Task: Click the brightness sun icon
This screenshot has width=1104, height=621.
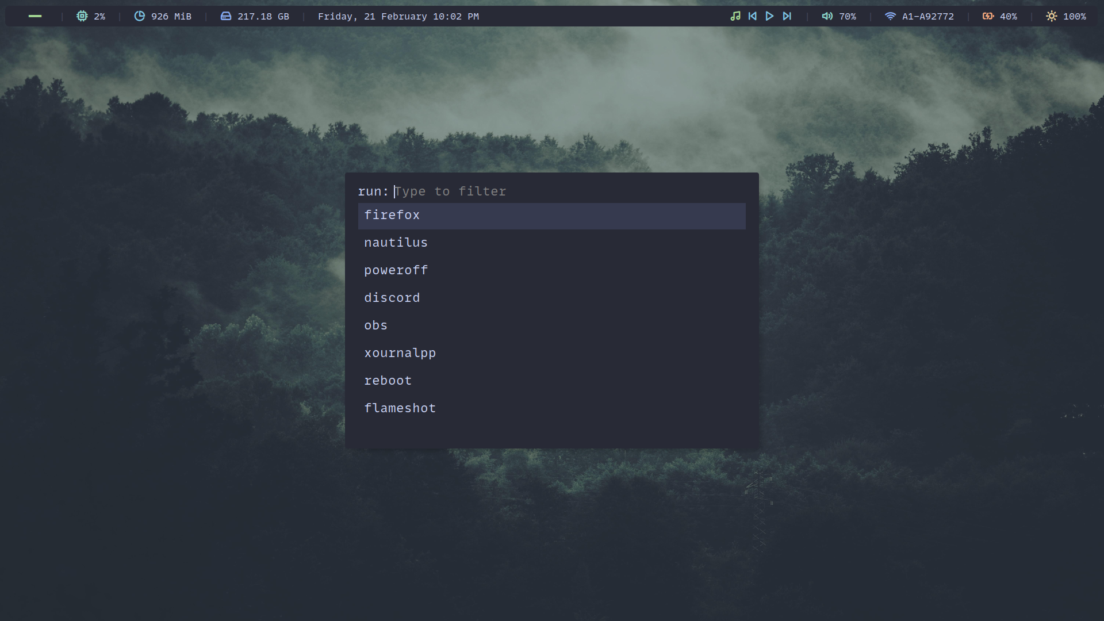Action: [x=1052, y=16]
